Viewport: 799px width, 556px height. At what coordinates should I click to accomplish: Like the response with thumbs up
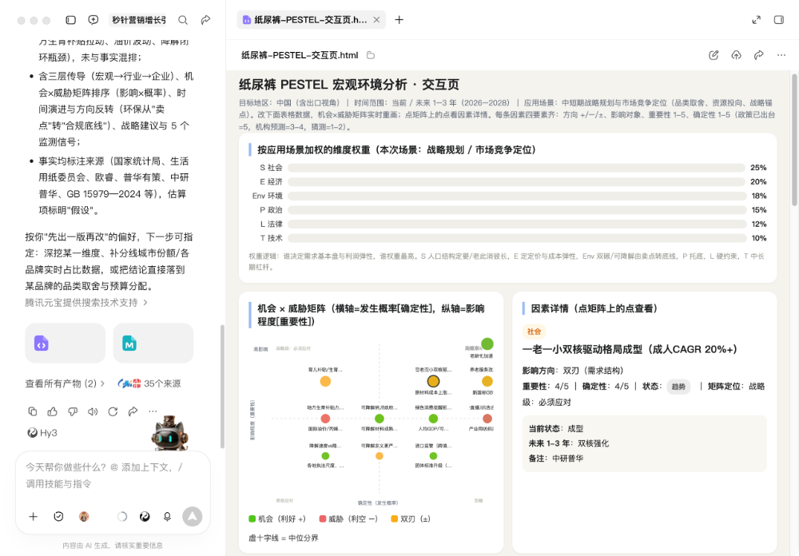[x=53, y=411]
